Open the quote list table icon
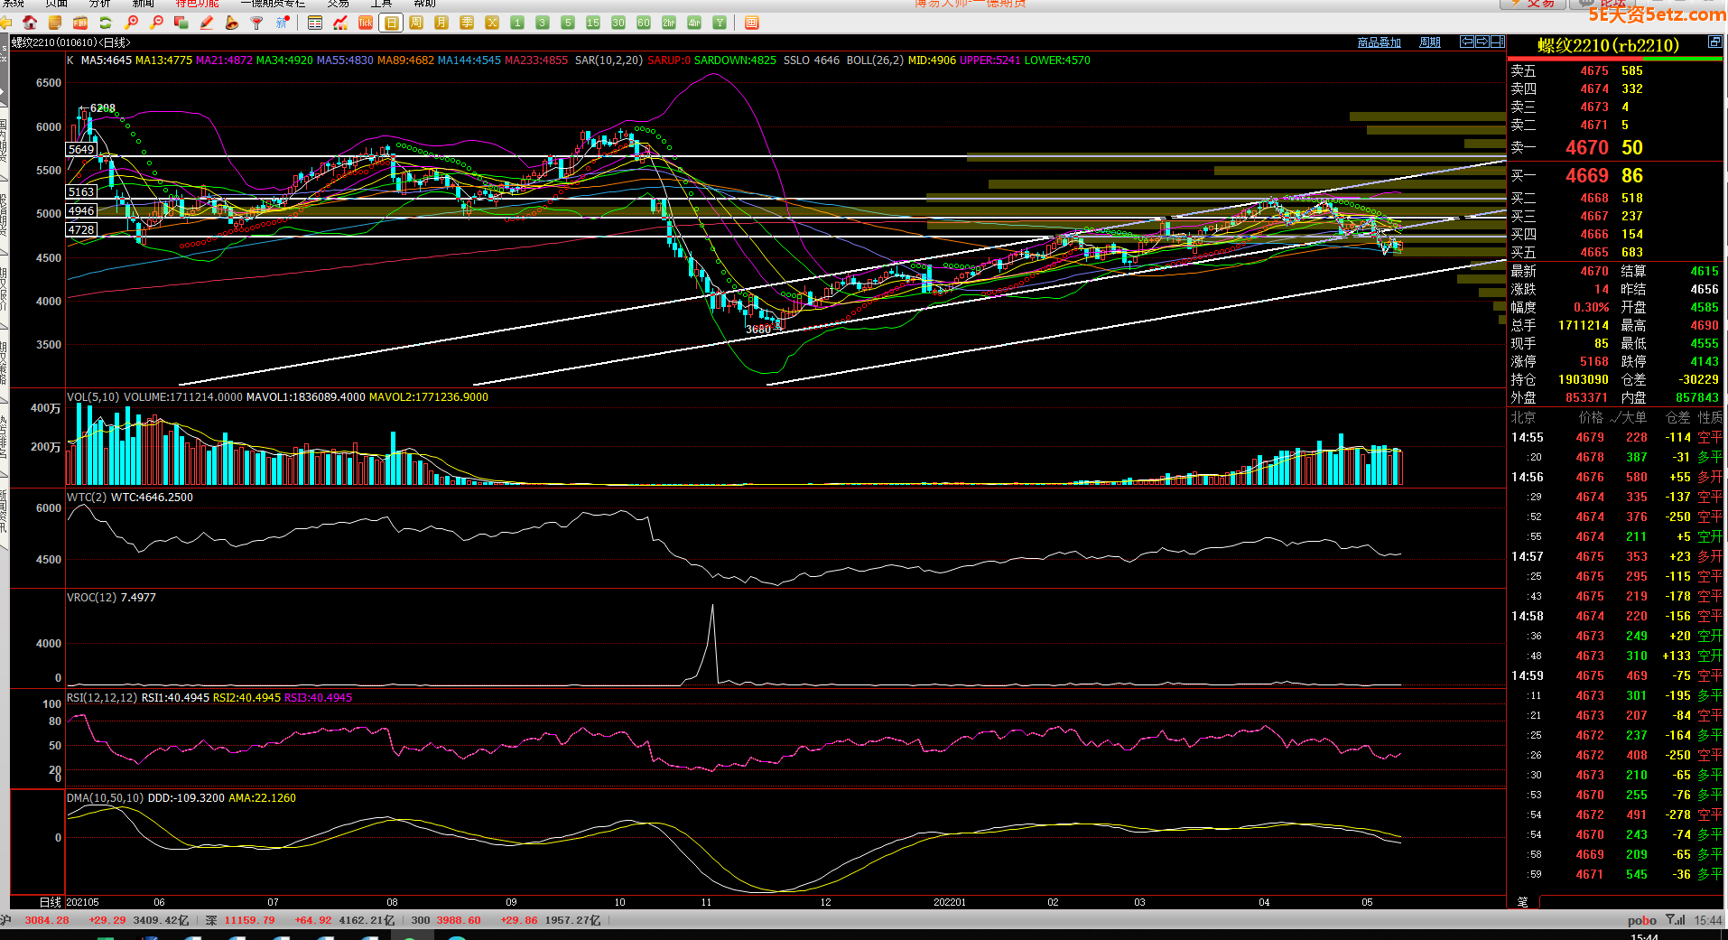The height and width of the screenshot is (940, 1728). pos(315,23)
